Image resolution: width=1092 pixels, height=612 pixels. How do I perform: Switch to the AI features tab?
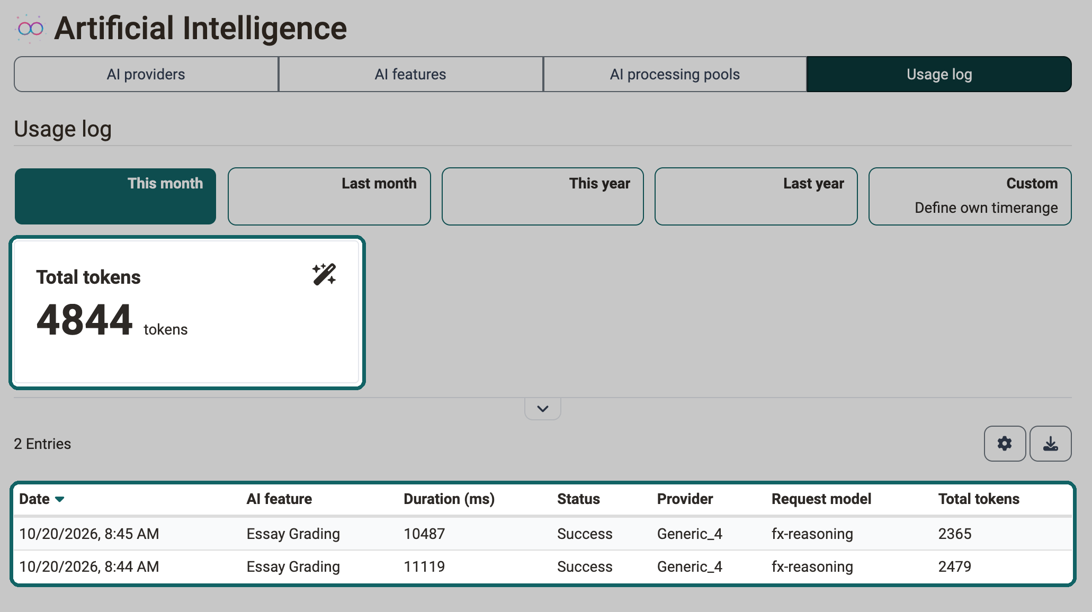coord(410,74)
